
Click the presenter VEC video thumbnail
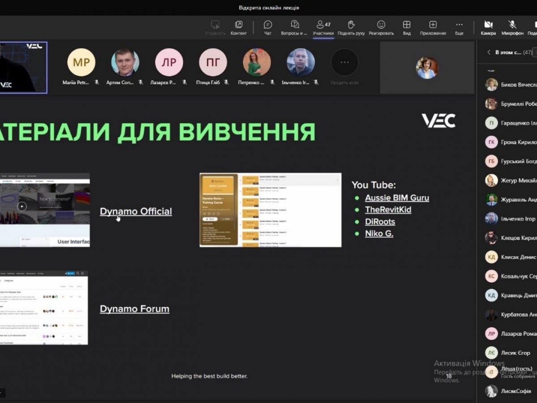(x=23, y=68)
